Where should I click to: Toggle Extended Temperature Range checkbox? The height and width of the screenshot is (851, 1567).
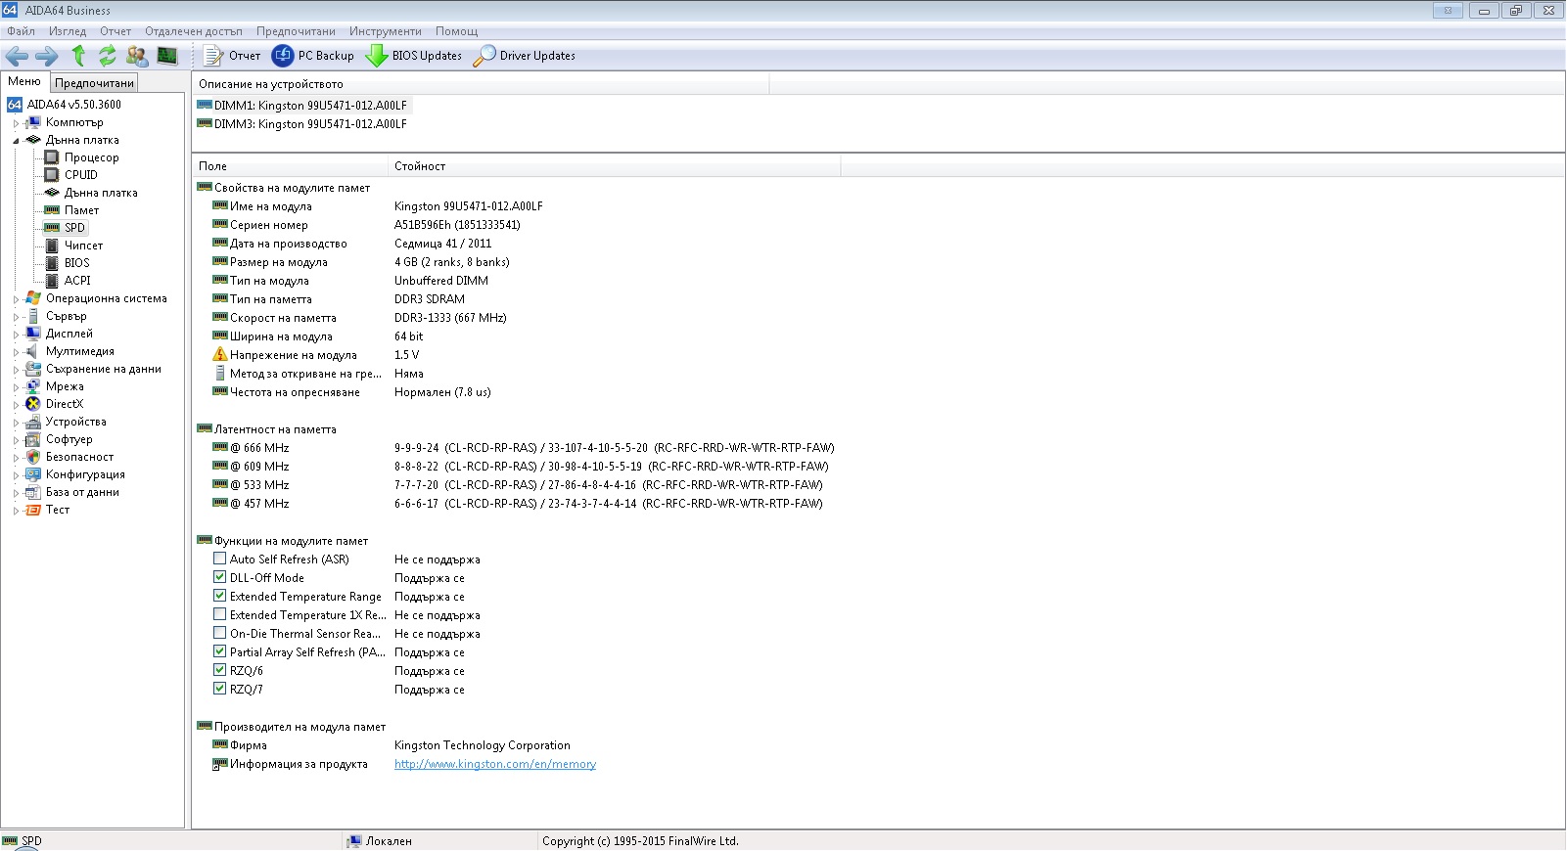click(219, 596)
